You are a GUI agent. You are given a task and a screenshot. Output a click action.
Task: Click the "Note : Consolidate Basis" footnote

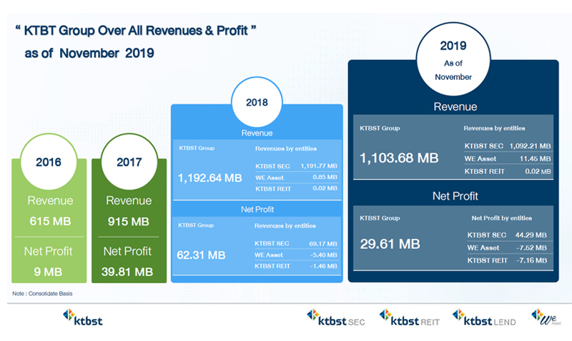[42, 294]
